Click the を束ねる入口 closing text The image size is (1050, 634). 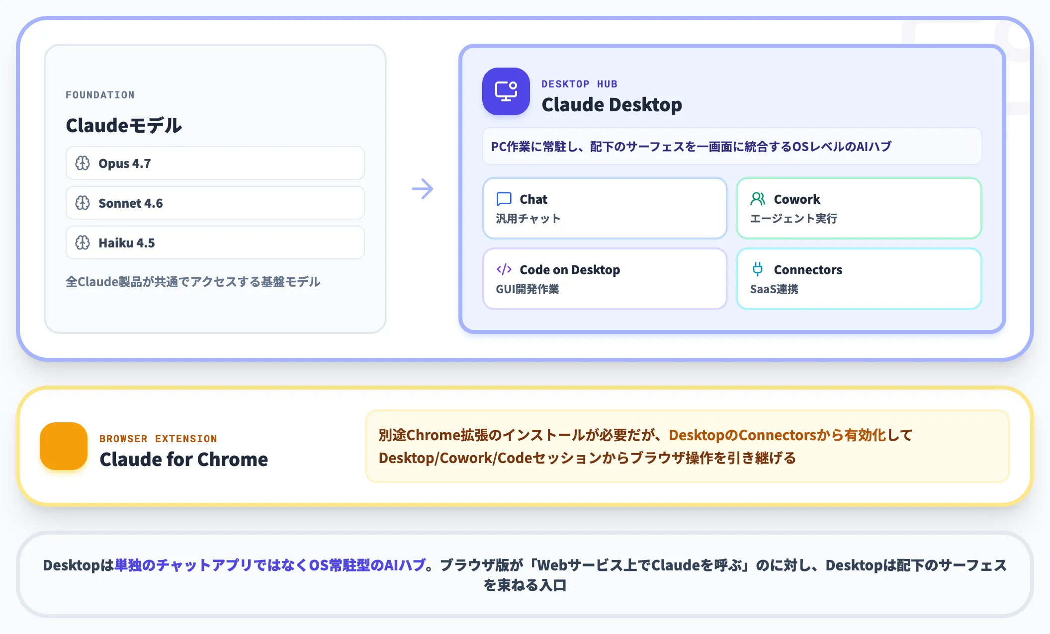point(525,585)
